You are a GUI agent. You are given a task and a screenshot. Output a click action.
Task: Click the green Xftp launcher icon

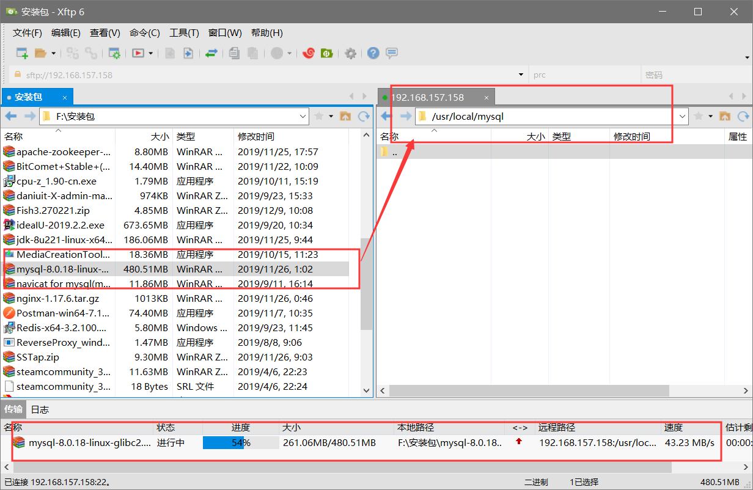pos(327,53)
